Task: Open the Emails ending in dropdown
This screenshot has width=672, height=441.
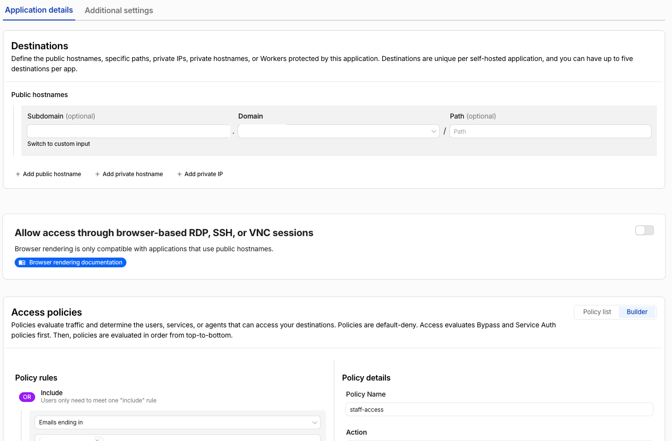Action: (178, 422)
